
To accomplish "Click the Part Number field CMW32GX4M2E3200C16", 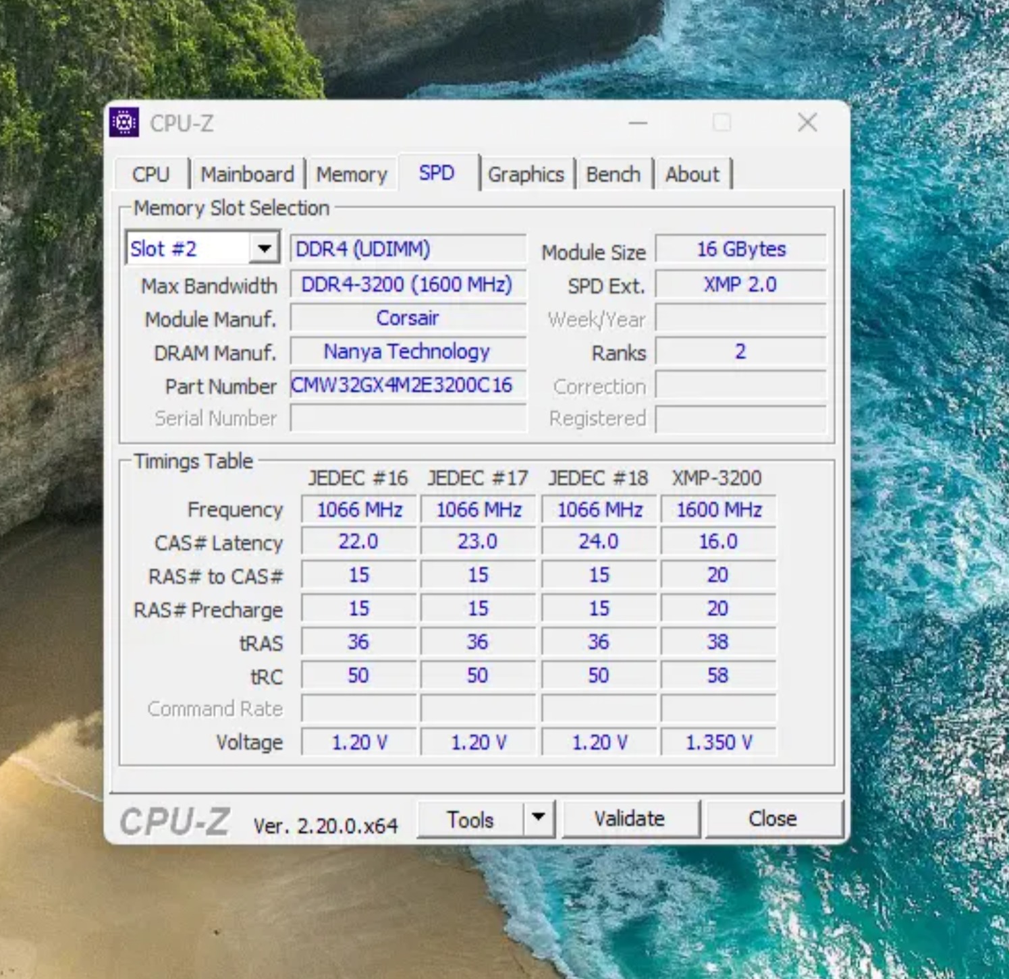I will pos(408,386).
